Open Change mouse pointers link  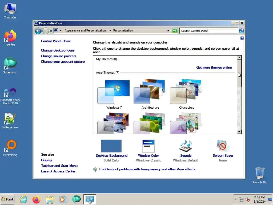point(58,56)
